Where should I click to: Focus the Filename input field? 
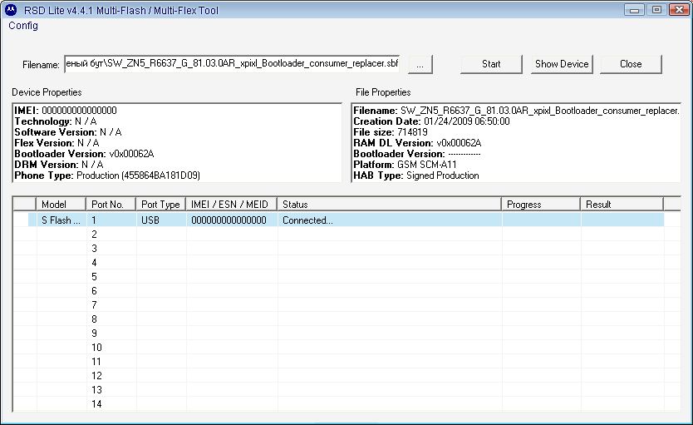click(x=232, y=64)
